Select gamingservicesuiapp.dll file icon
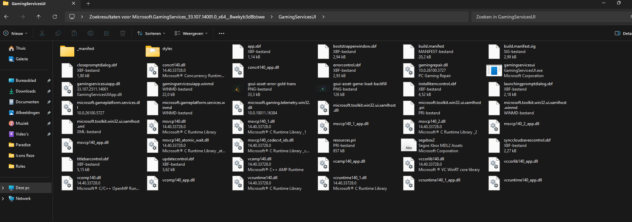 (x=67, y=89)
